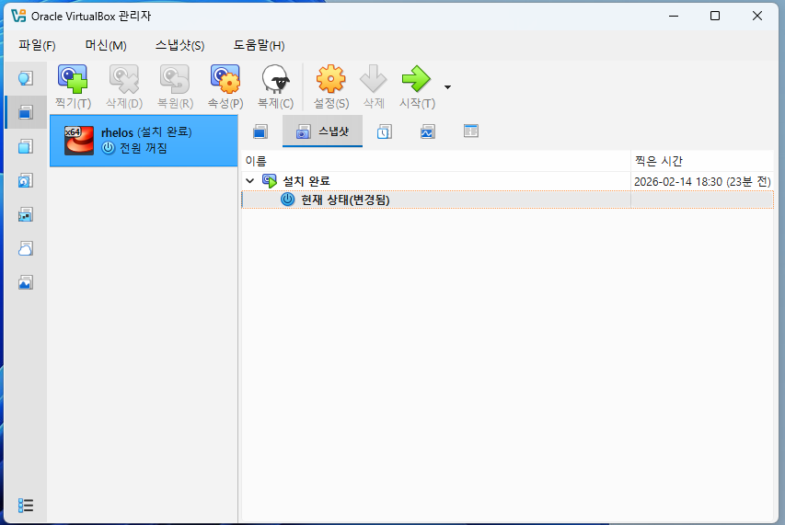785x525 pixels.
Task: Click the 2026-02-14 18:30 (23분 전) timestamp cell
Action: tap(702, 181)
